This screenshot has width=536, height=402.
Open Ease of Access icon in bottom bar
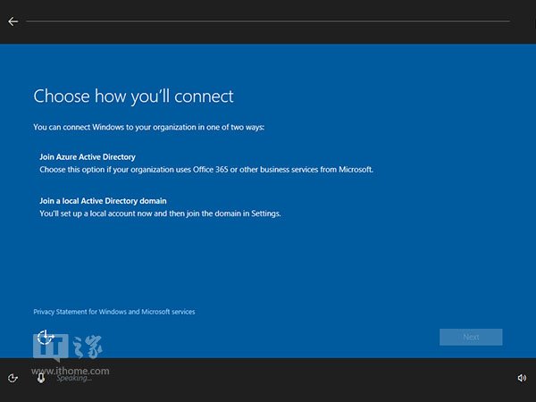click(x=13, y=378)
